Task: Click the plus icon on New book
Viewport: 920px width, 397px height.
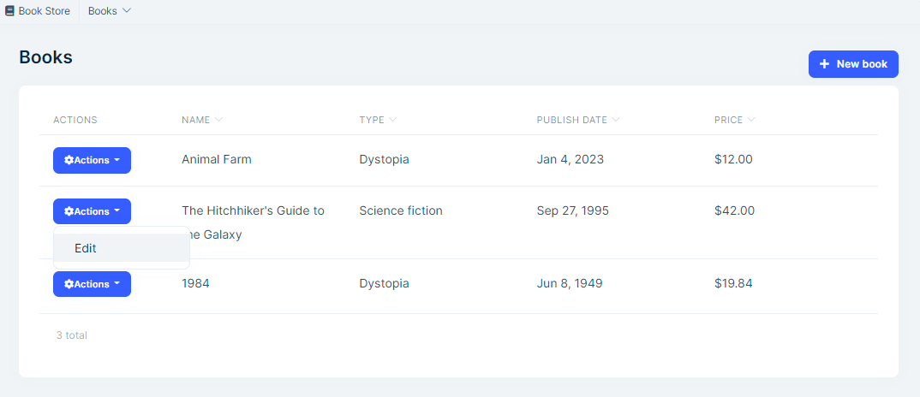Action: click(824, 64)
